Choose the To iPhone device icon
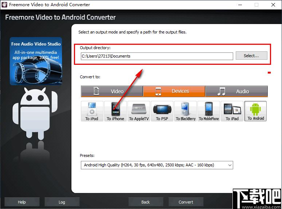Screen dimensions: 282x209 click(115, 111)
